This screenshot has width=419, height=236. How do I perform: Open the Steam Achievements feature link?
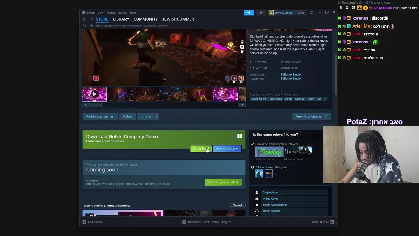tap(275, 205)
